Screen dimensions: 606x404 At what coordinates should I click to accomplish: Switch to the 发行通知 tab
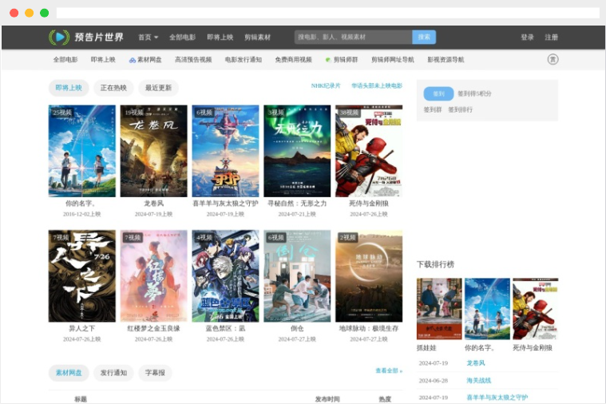(x=113, y=373)
